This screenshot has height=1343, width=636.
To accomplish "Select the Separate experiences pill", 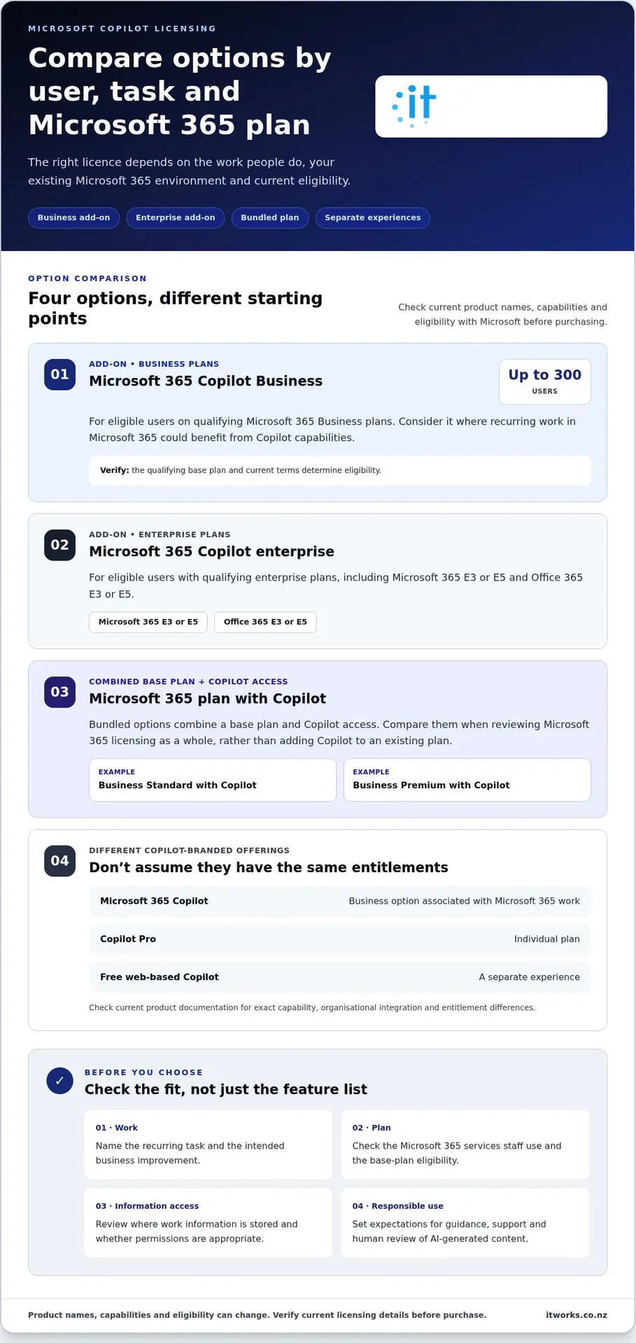I will pyautogui.click(x=372, y=218).
